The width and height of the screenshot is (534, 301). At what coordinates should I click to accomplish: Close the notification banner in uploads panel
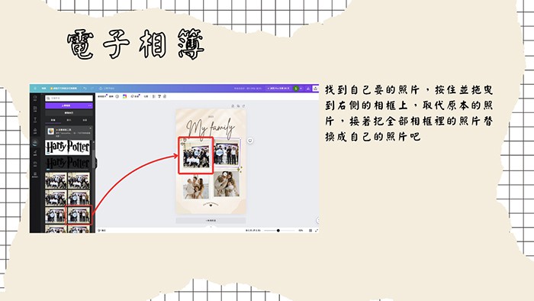[x=90, y=128]
